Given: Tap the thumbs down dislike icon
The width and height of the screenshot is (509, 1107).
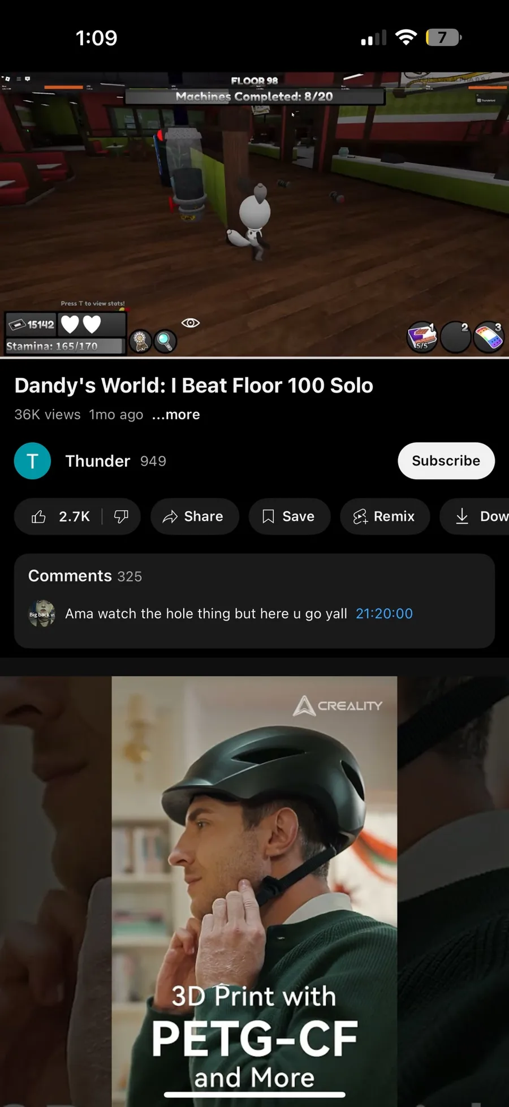Looking at the screenshot, I should click(x=121, y=516).
